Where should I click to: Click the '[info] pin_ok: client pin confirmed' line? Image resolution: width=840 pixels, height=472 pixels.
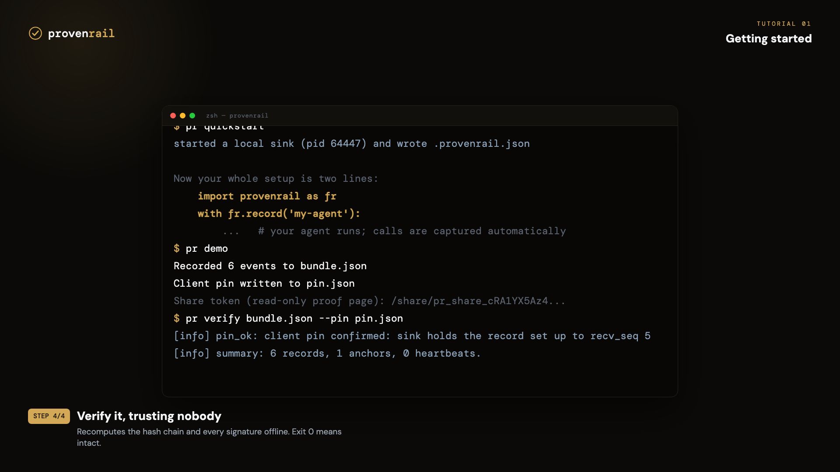tap(412, 336)
